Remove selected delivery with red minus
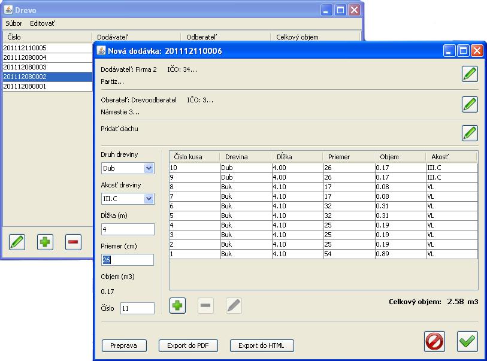 (x=73, y=242)
